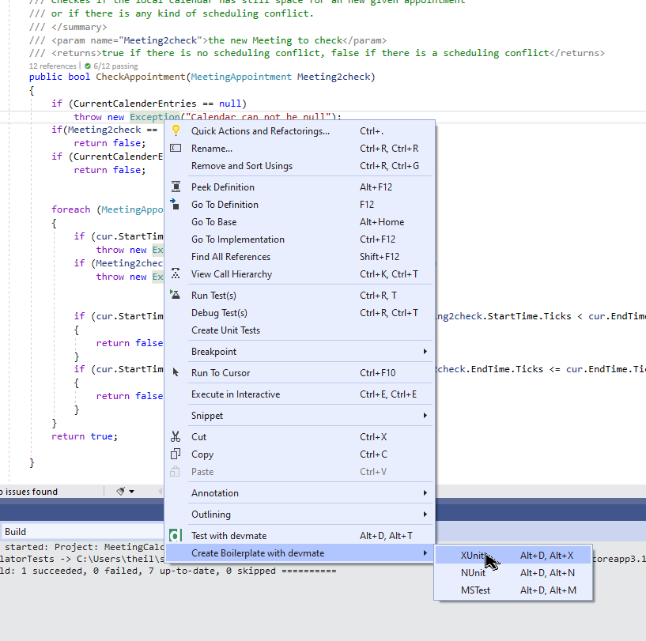Click the devmate logo icon
Image resolution: width=646 pixels, height=641 pixels.
[x=176, y=535]
